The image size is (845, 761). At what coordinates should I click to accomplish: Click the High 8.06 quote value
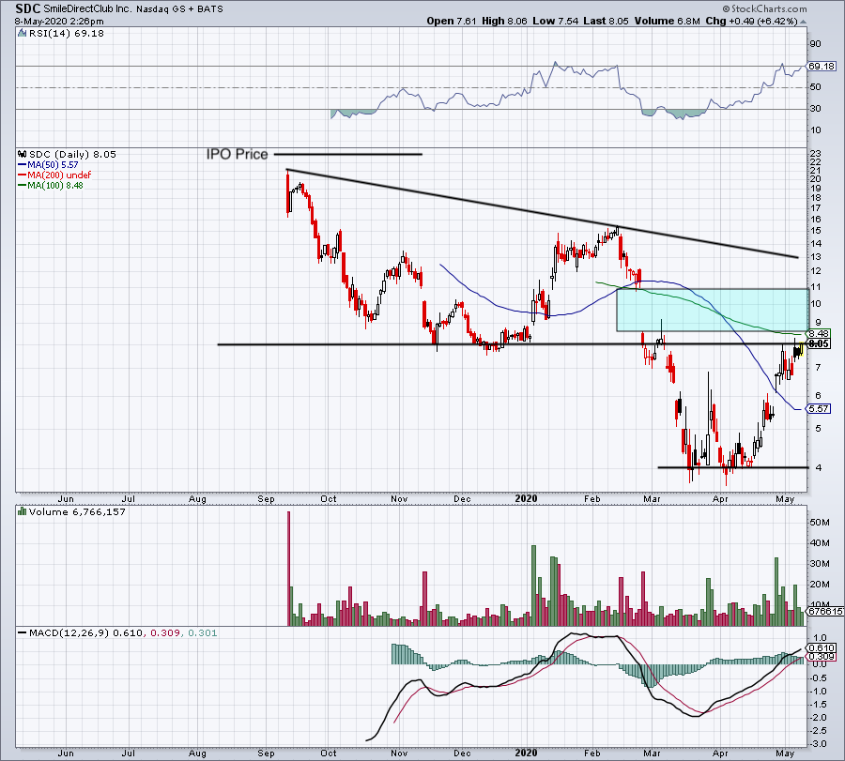504,21
